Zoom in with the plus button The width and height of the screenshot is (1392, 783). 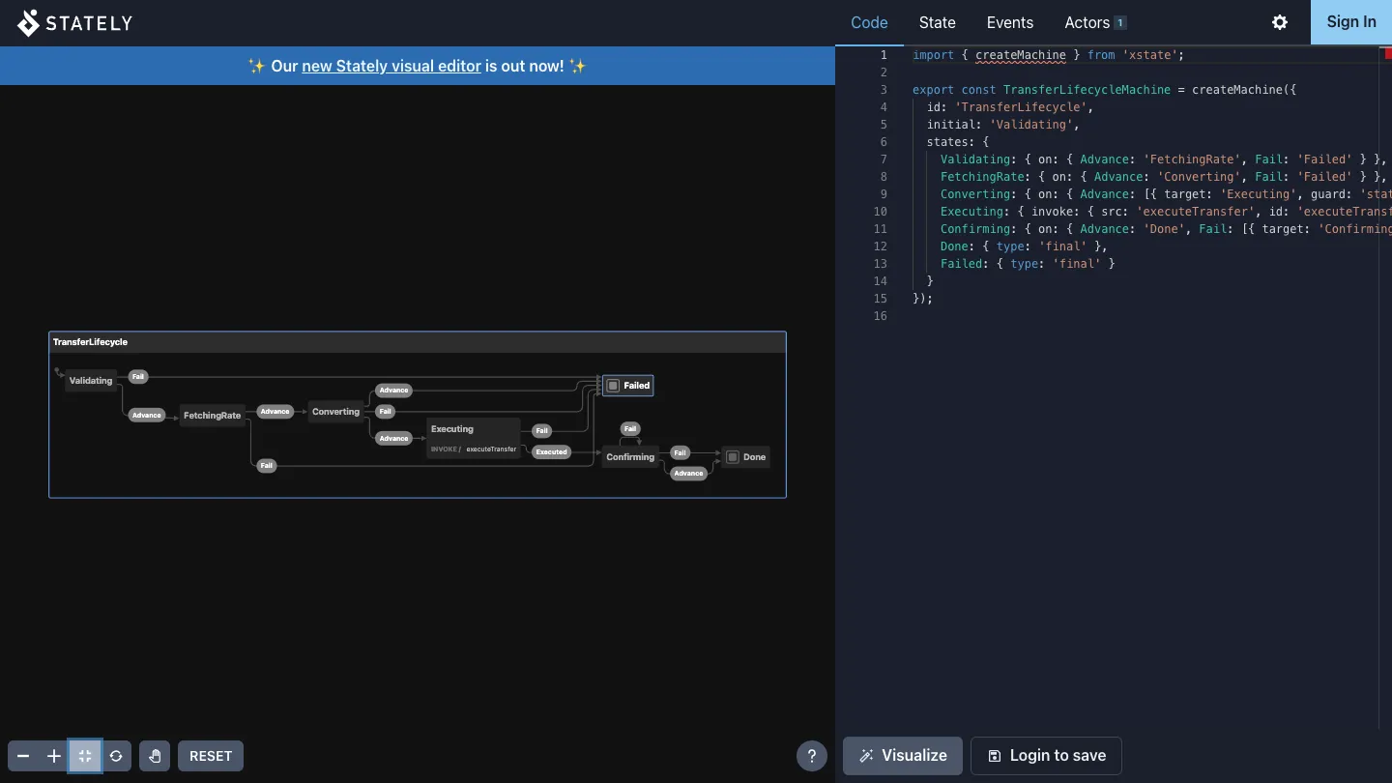pos(54,756)
